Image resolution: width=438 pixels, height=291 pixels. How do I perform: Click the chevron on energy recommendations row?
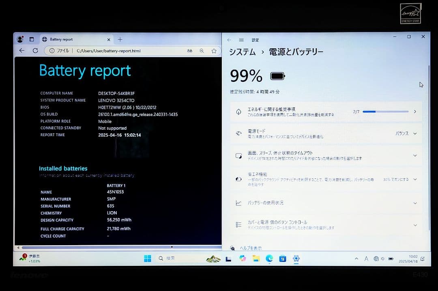click(x=415, y=111)
